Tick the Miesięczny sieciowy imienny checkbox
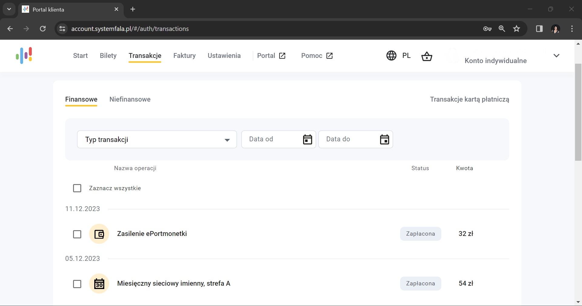Viewport: 582px width, 306px height. click(x=77, y=284)
